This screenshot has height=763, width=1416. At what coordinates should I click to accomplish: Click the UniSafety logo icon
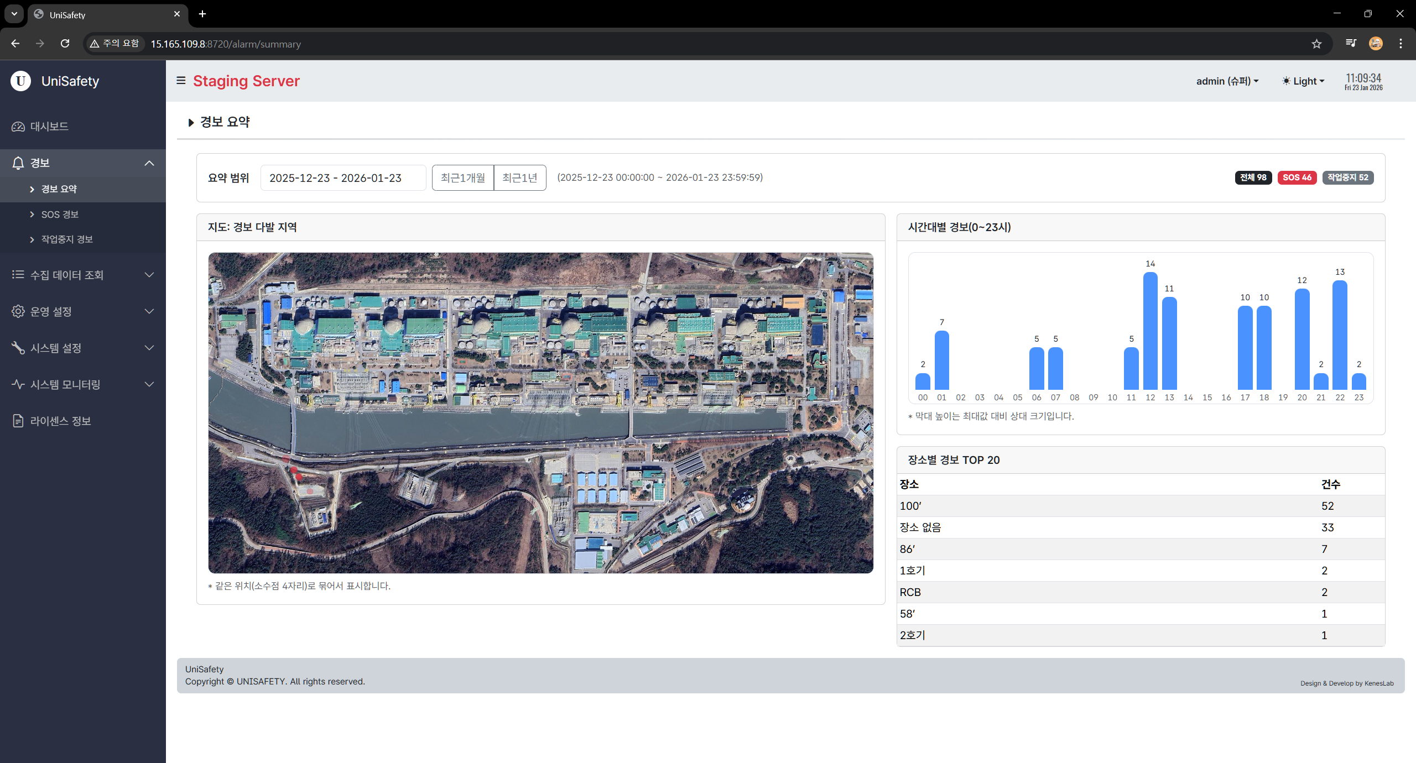tap(21, 81)
